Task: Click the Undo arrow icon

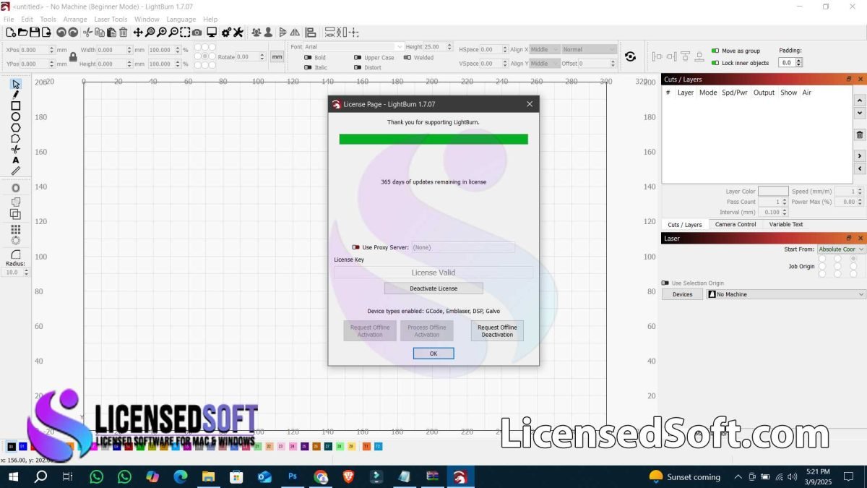Action: coord(61,33)
